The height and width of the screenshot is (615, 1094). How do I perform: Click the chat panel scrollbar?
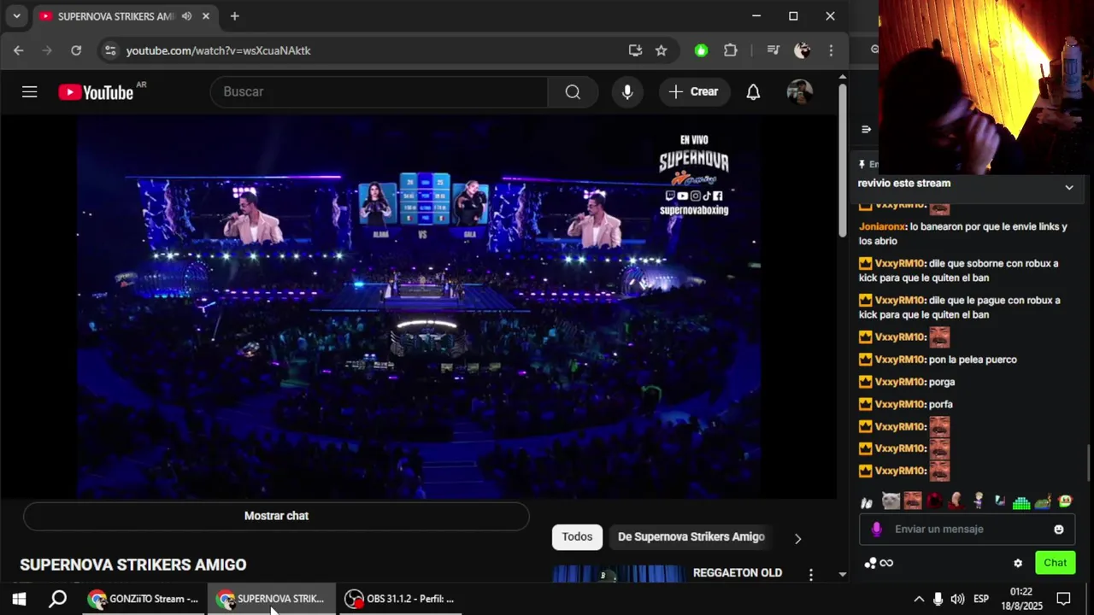coord(1090,463)
